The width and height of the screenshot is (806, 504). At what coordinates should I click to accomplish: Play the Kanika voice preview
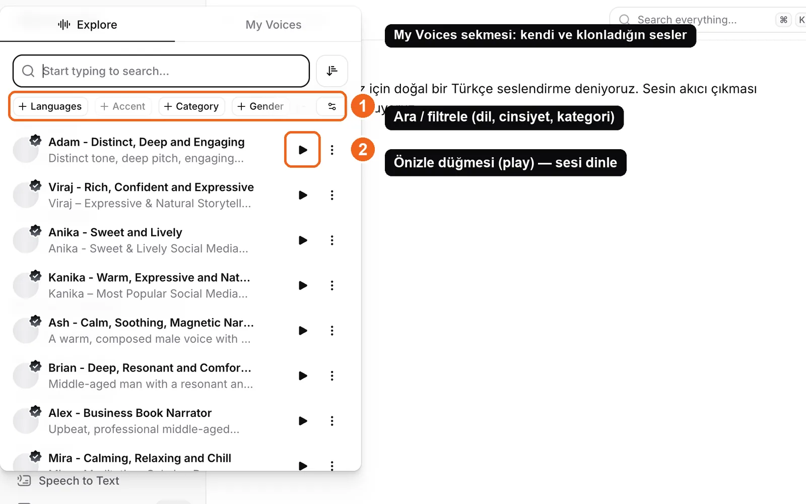click(x=303, y=285)
